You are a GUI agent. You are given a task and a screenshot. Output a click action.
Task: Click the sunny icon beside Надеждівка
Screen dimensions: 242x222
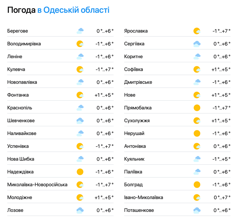(x=80, y=172)
